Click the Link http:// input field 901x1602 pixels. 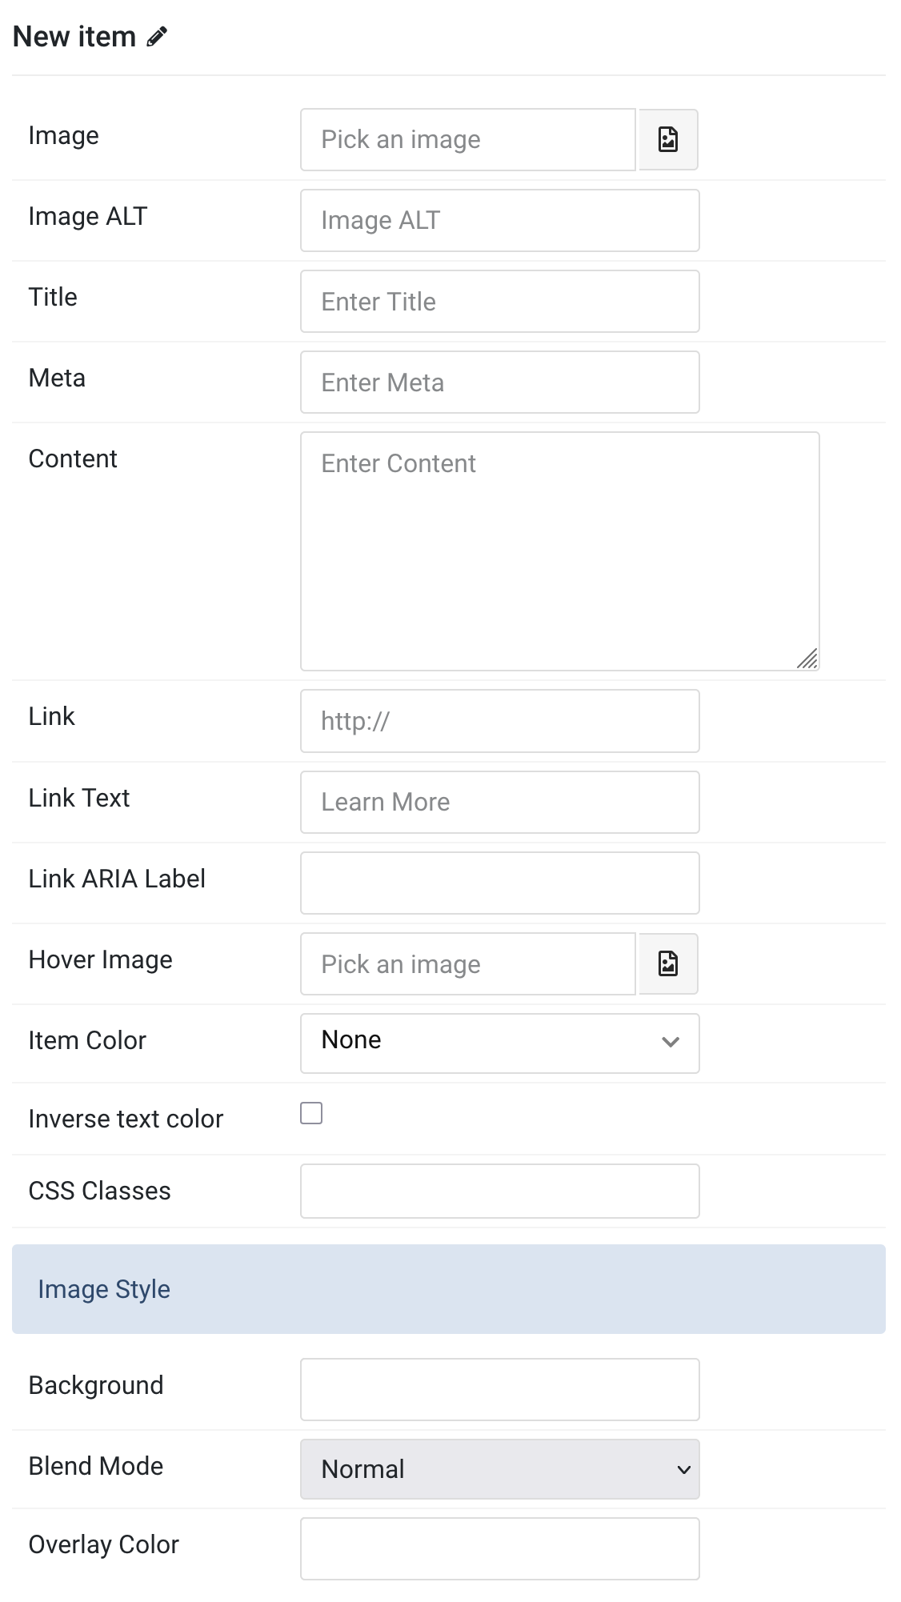click(x=500, y=721)
